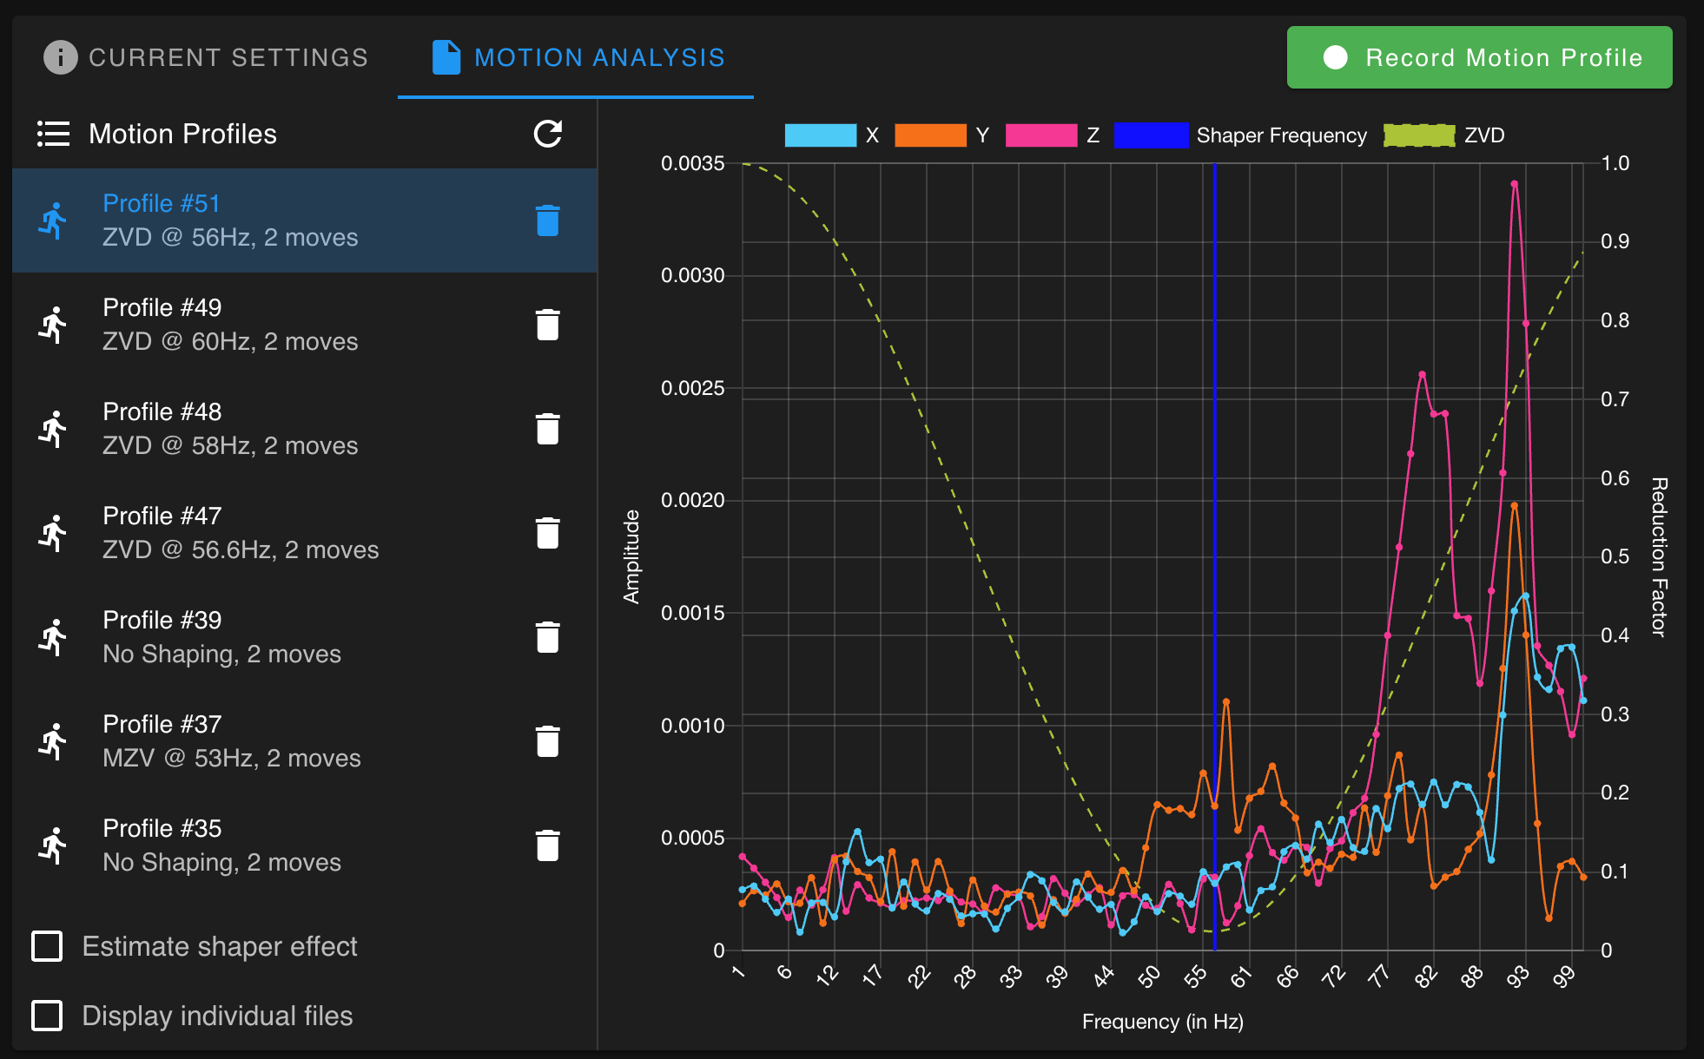Toggle the ZVD curve legend swatch
Image resolution: width=1704 pixels, height=1059 pixels.
click(1419, 135)
